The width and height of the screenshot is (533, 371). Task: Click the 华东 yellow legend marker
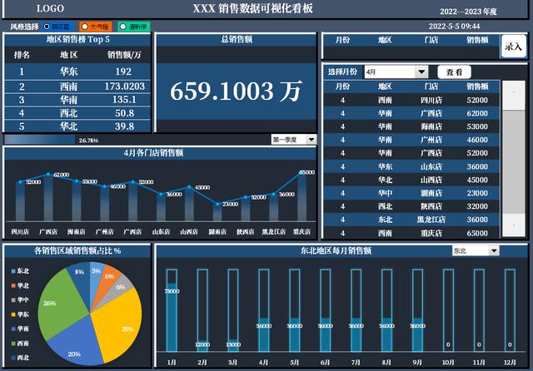coord(13,314)
